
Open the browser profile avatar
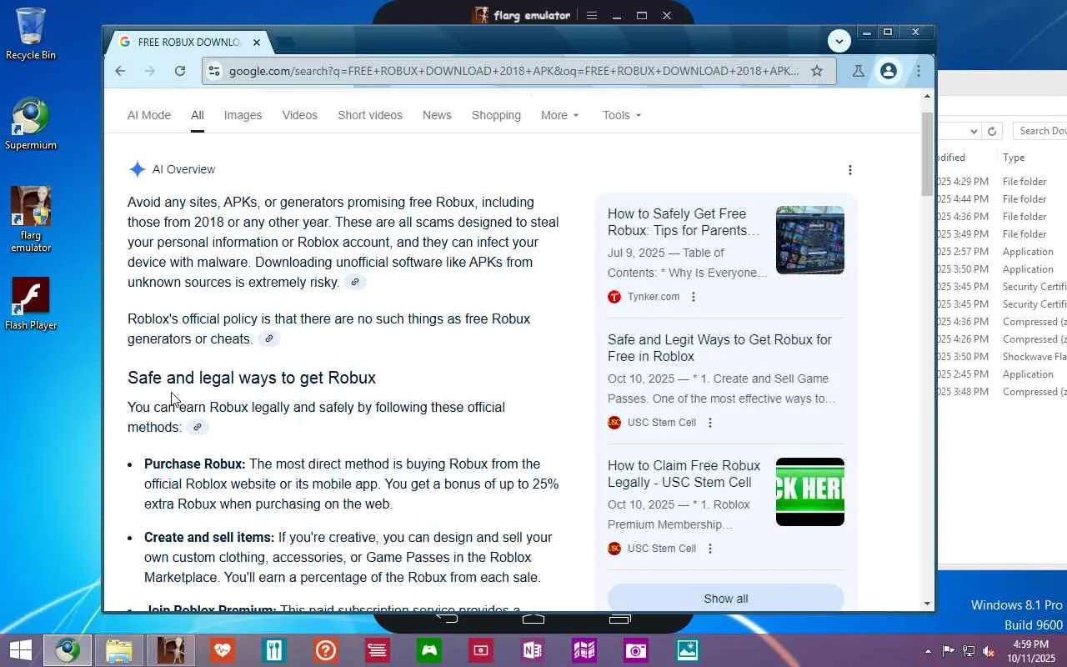point(889,71)
